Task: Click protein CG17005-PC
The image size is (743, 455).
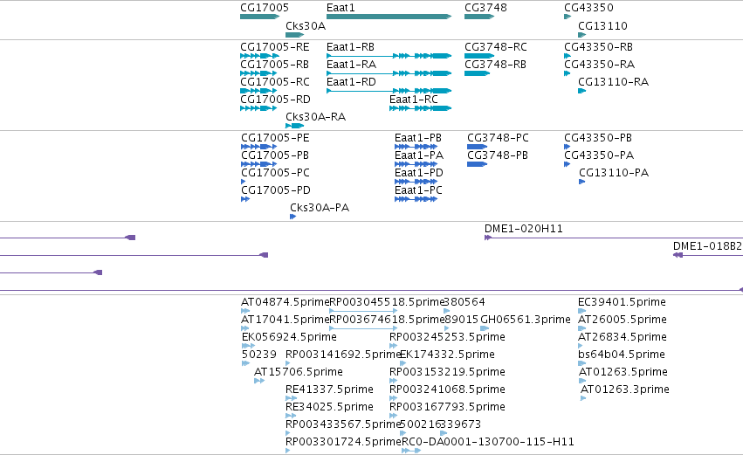Action: (275, 173)
